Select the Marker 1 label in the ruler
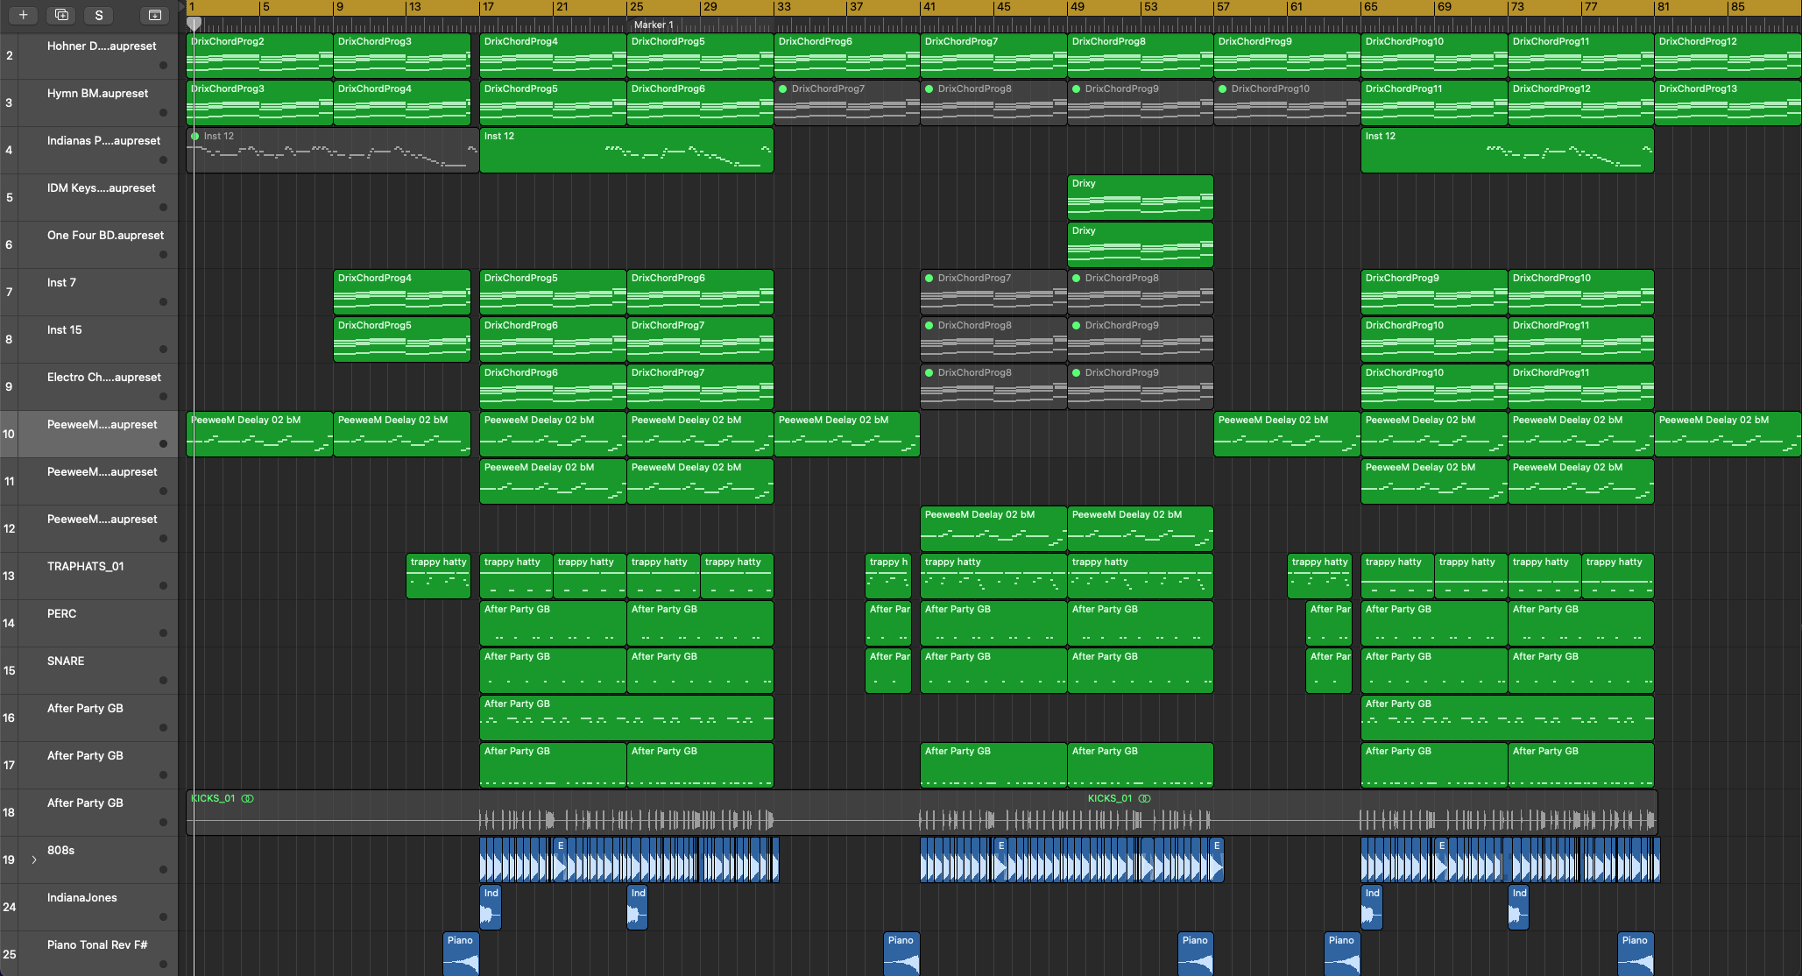The image size is (1802, 976). pos(654,25)
